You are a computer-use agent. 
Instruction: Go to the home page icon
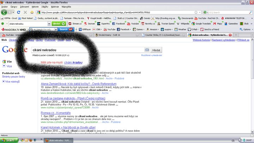pyautogui.click(x=32, y=12)
